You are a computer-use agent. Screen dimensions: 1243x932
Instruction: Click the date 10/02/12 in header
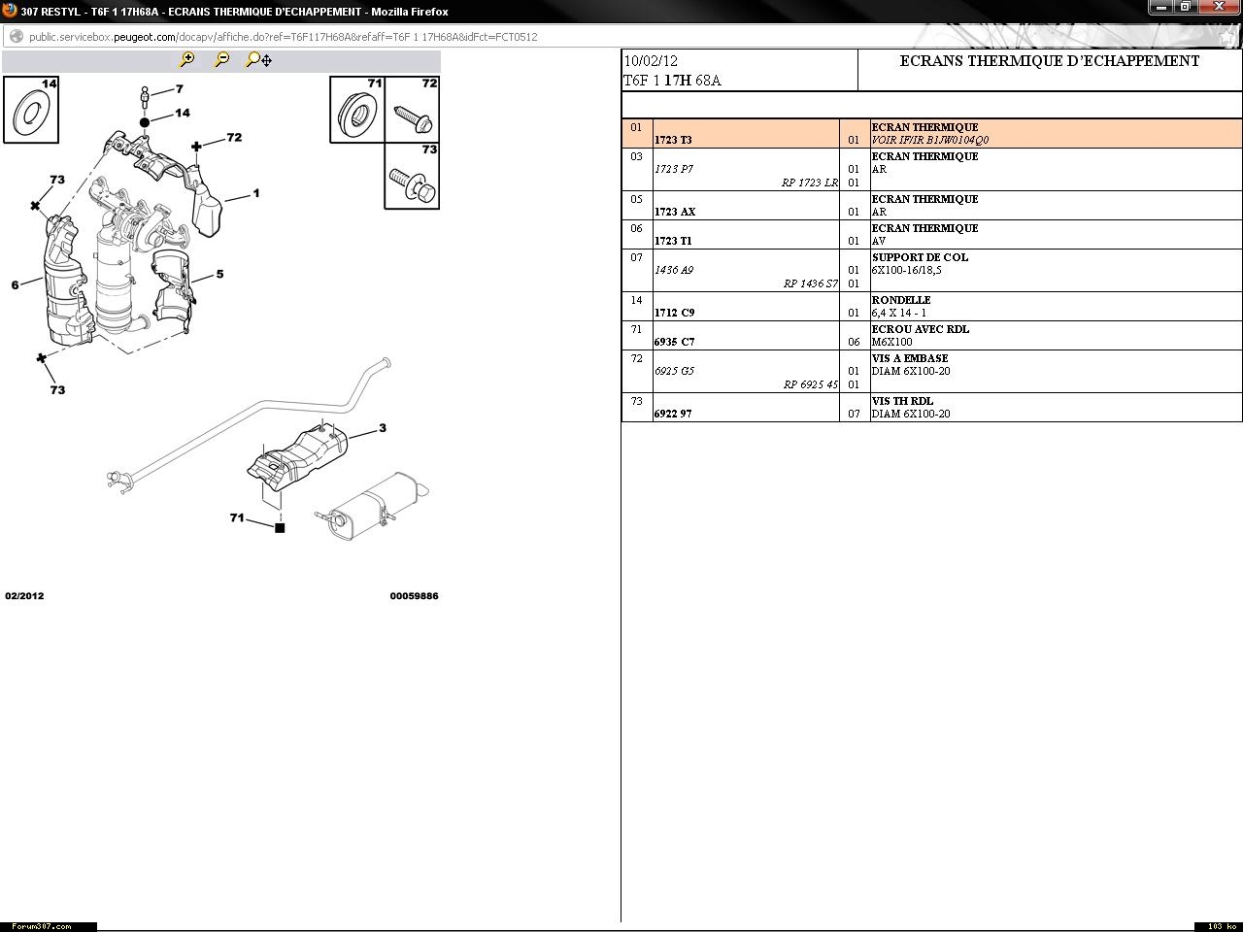pos(651,61)
